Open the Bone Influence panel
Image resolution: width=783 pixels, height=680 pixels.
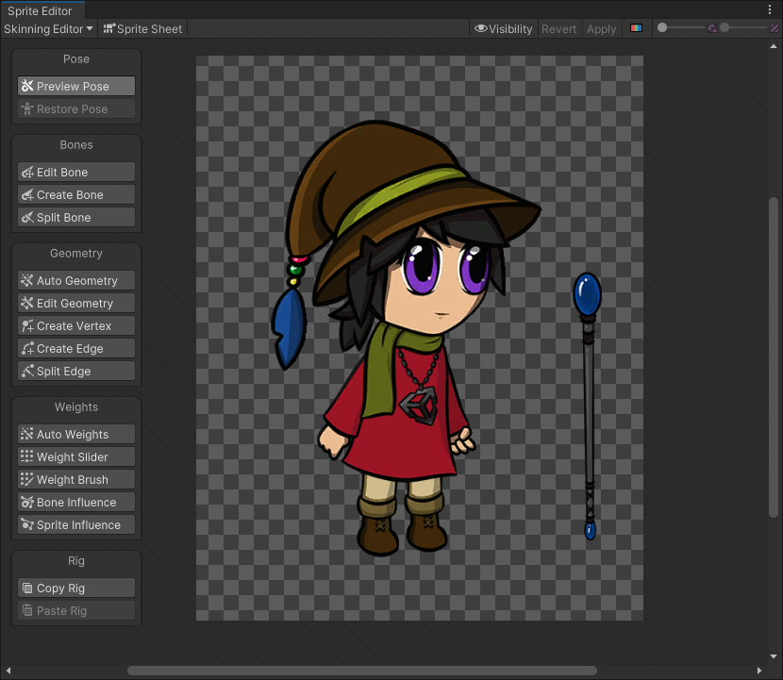tap(76, 503)
